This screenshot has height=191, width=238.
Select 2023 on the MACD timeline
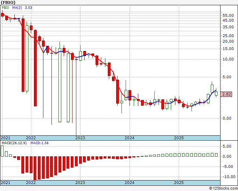point(80,183)
